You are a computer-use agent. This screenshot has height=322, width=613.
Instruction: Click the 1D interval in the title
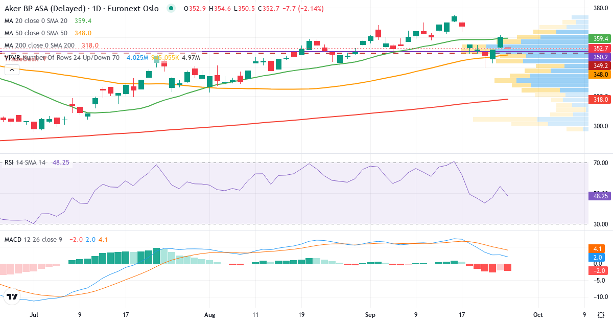coord(97,9)
